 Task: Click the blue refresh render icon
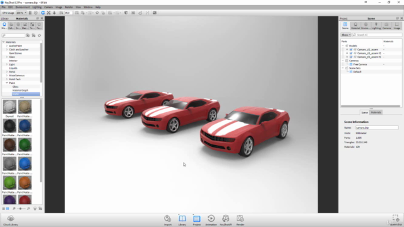tap(43, 13)
